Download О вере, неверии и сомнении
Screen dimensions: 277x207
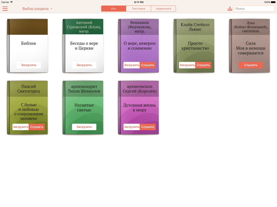point(132,65)
